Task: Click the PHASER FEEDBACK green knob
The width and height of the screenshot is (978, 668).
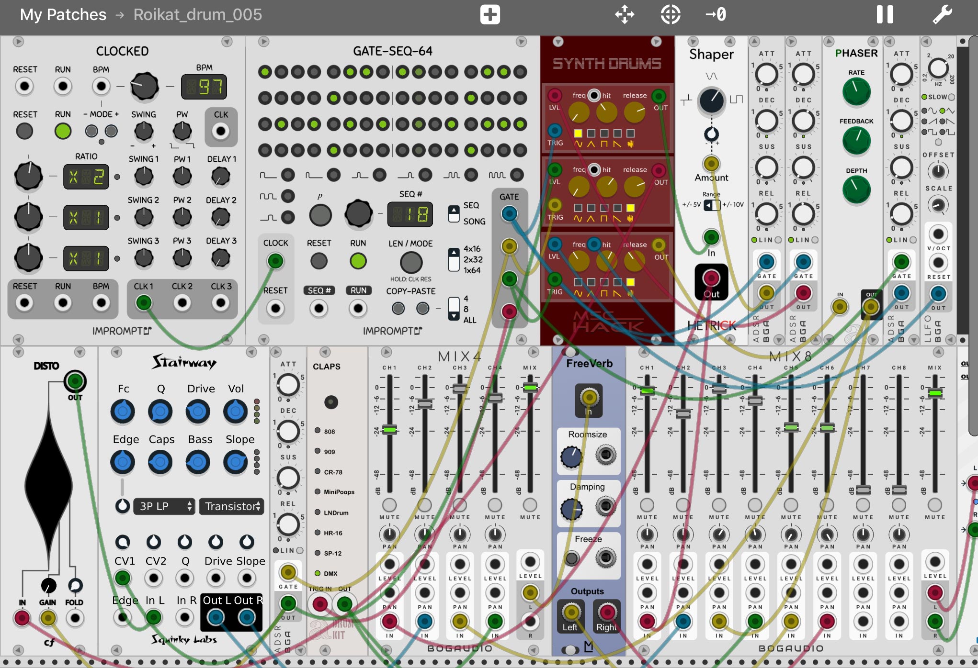Action: (x=856, y=141)
